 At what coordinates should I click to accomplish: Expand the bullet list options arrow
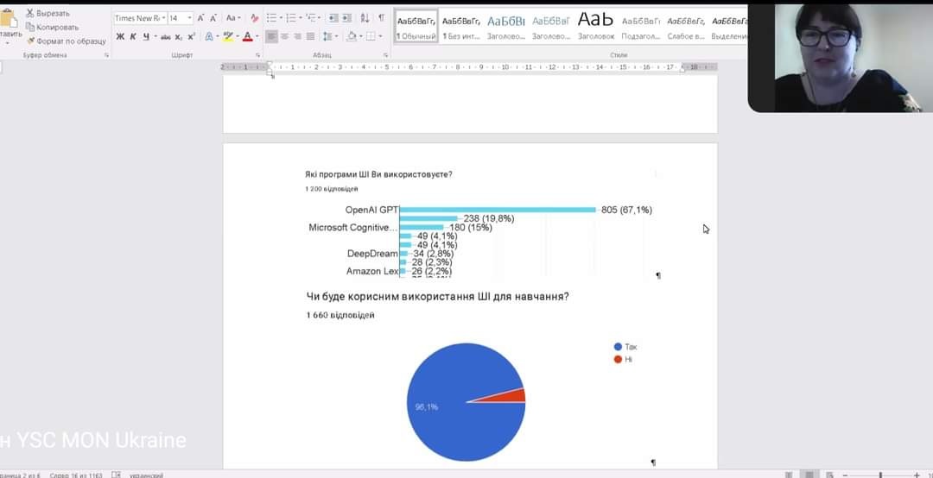(x=282, y=17)
